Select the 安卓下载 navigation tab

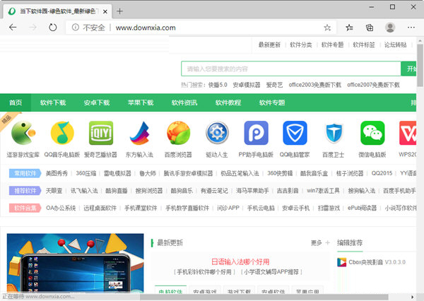(x=97, y=102)
